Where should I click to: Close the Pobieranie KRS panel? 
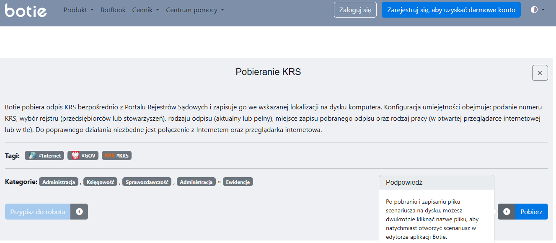pyautogui.click(x=540, y=73)
